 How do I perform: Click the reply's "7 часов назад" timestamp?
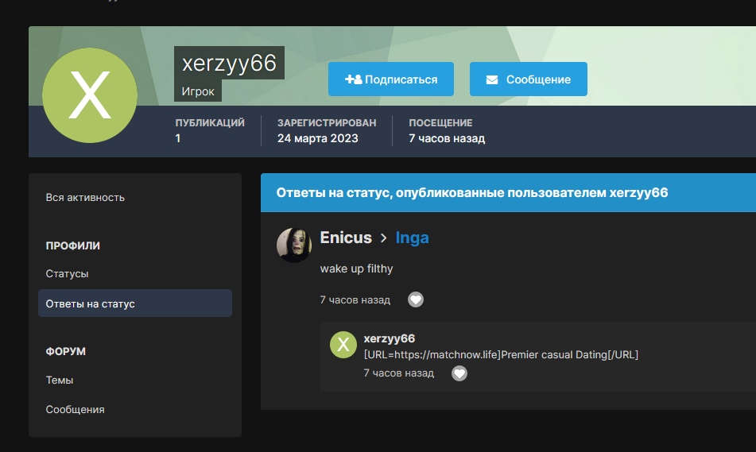[x=398, y=373]
